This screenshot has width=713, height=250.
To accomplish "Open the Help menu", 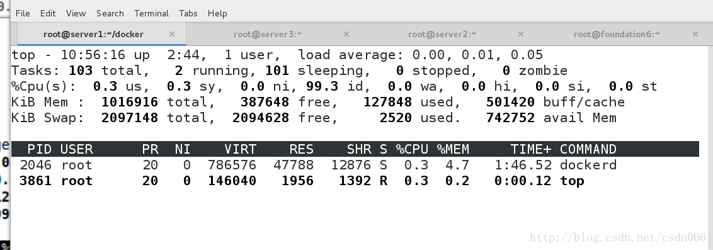I will 217,13.
